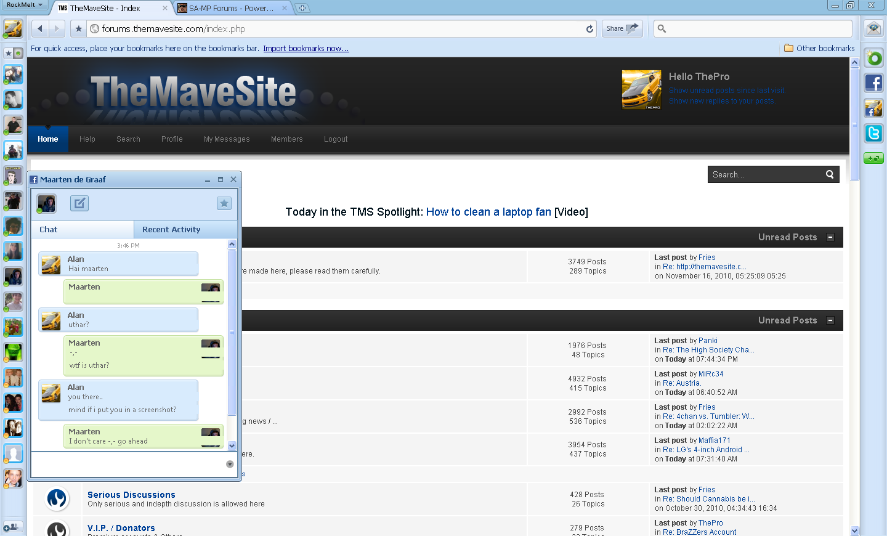Open the Twitter feed icon in right sidebar

[873, 133]
